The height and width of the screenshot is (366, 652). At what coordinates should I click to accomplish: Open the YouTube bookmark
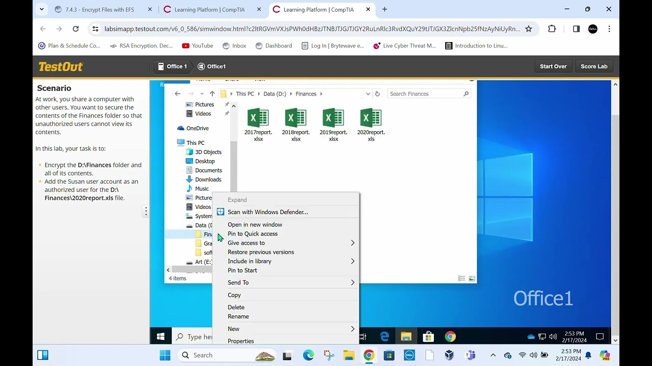198,46
